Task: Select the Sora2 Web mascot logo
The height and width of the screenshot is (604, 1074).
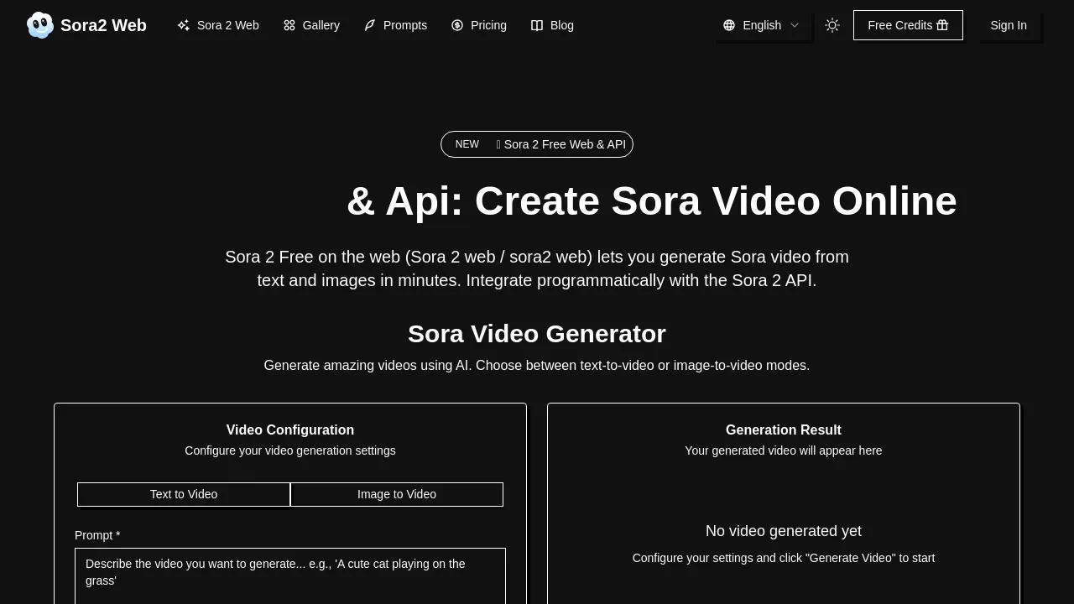Action: pos(39,25)
